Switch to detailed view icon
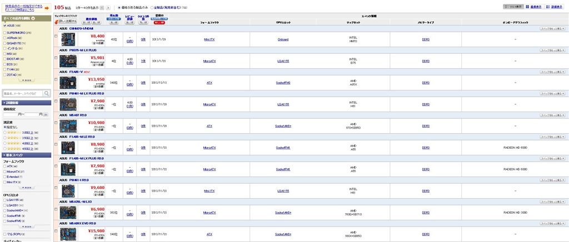Viewport: 569px width, 242px height. 548,7
